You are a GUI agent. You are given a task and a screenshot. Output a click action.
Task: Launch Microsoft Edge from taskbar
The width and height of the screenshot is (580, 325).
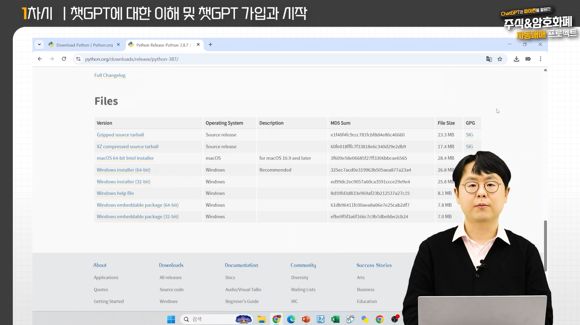[291, 319]
